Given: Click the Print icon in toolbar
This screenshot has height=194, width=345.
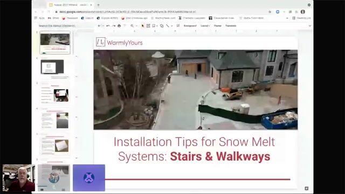Looking at the screenshot, I should click(x=119, y=26).
